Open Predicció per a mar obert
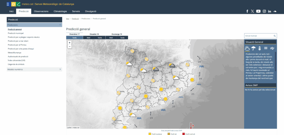The height and width of the screenshot is (135, 284). pyautogui.click(x=18, y=41)
